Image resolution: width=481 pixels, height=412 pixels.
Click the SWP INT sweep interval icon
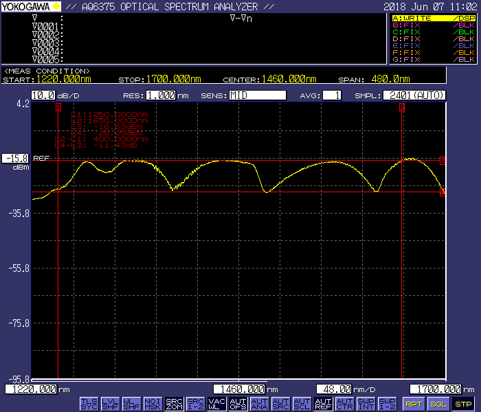coord(366,403)
